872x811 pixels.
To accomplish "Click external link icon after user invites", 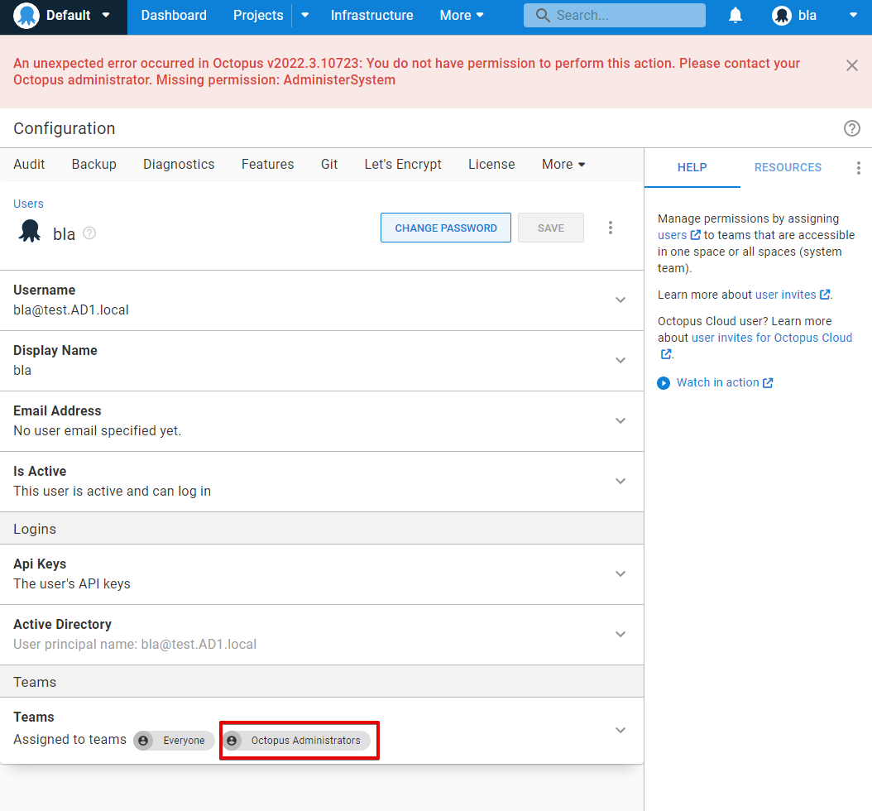I will click(825, 295).
